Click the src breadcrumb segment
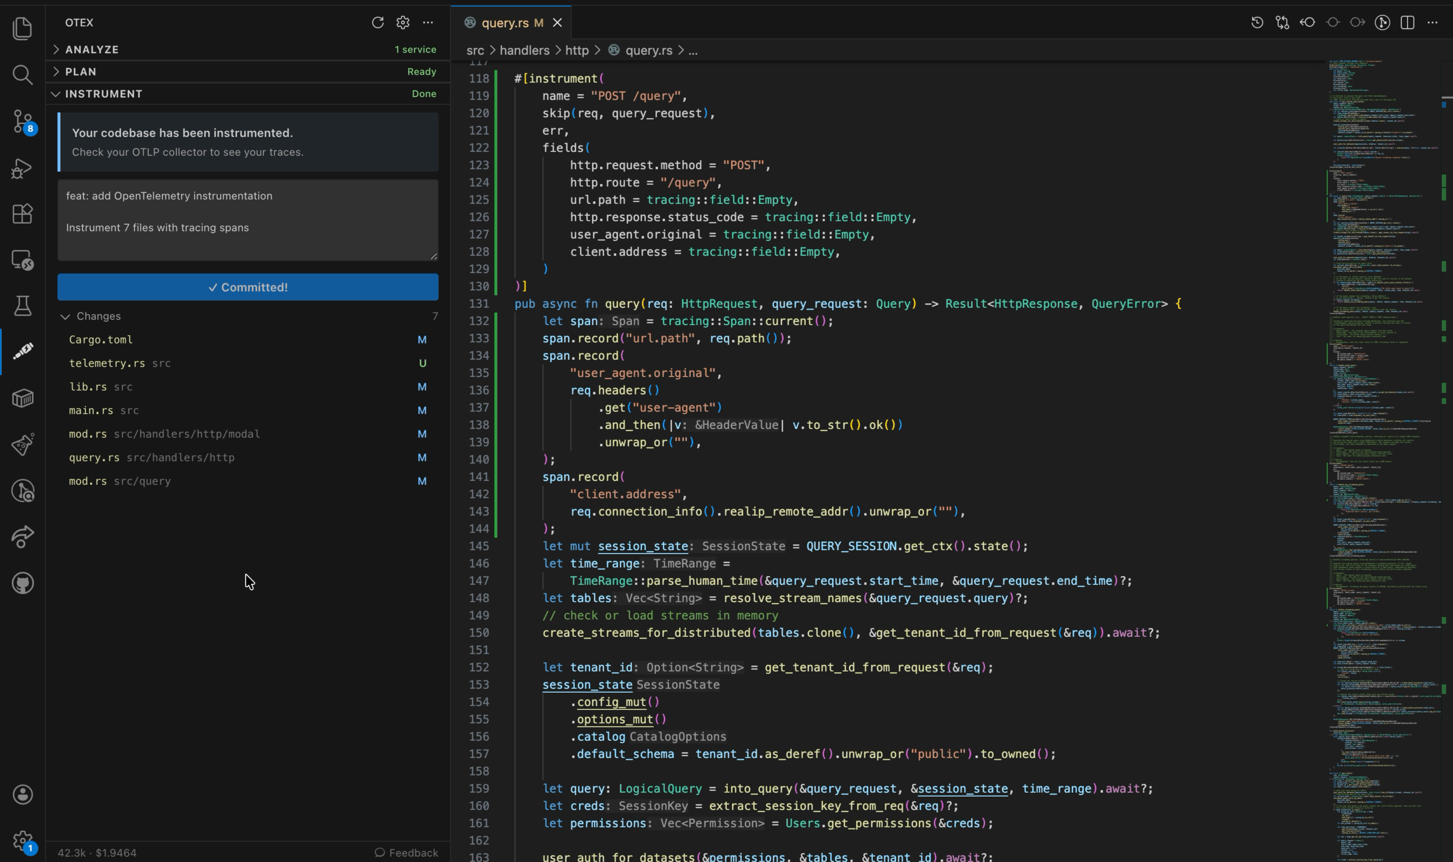Image resolution: width=1453 pixels, height=862 pixels. pyautogui.click(x=475, y=51)
